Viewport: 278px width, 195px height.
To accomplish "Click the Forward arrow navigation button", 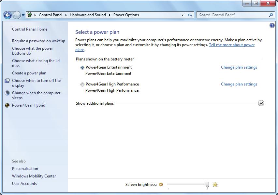I will pos(17,15).
